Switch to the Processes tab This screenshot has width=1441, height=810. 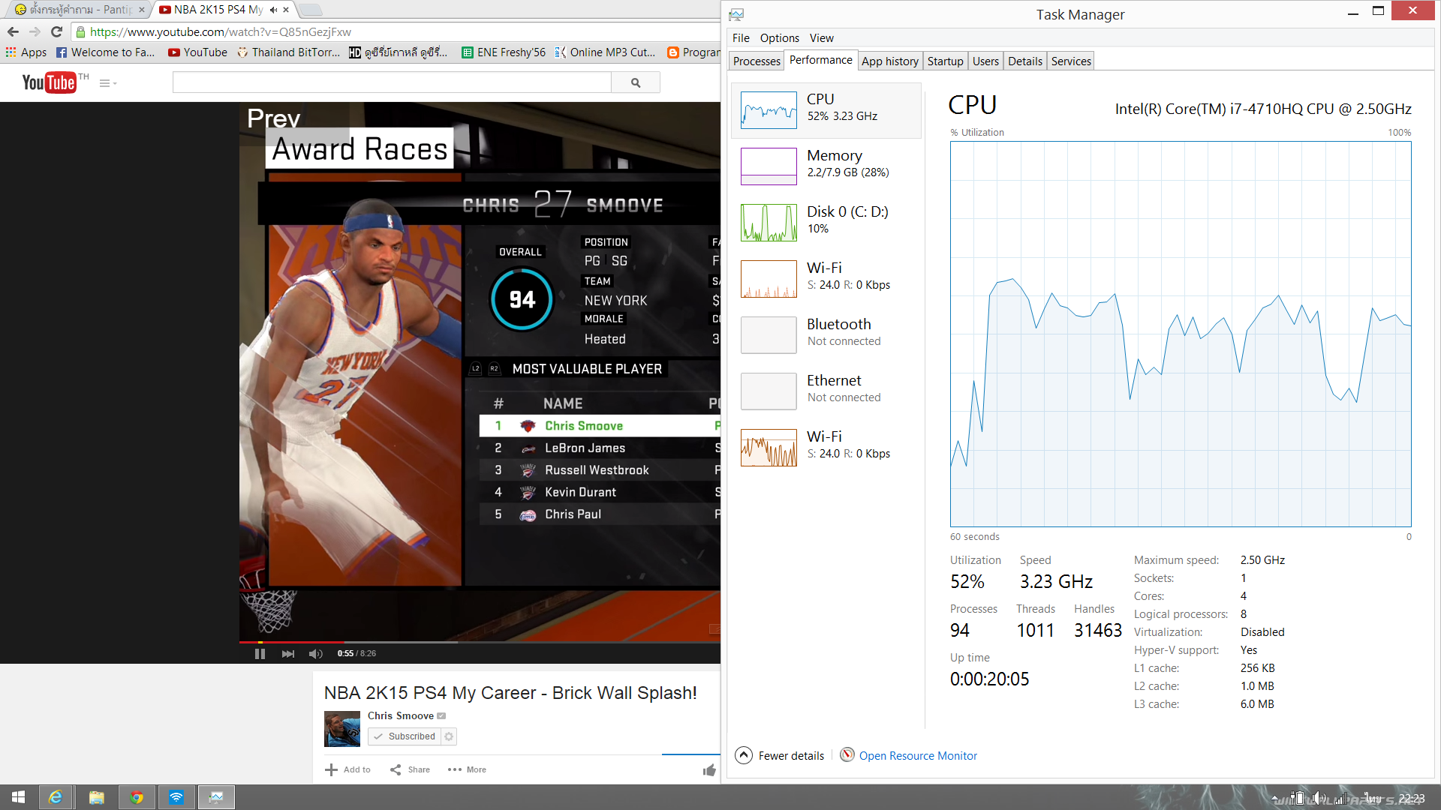tap(757, 61)
